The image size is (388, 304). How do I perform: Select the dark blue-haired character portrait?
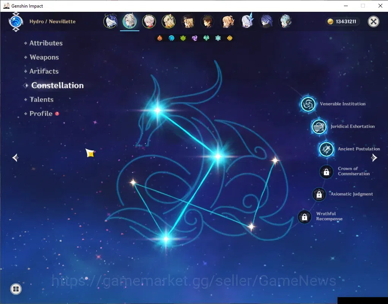266,21
